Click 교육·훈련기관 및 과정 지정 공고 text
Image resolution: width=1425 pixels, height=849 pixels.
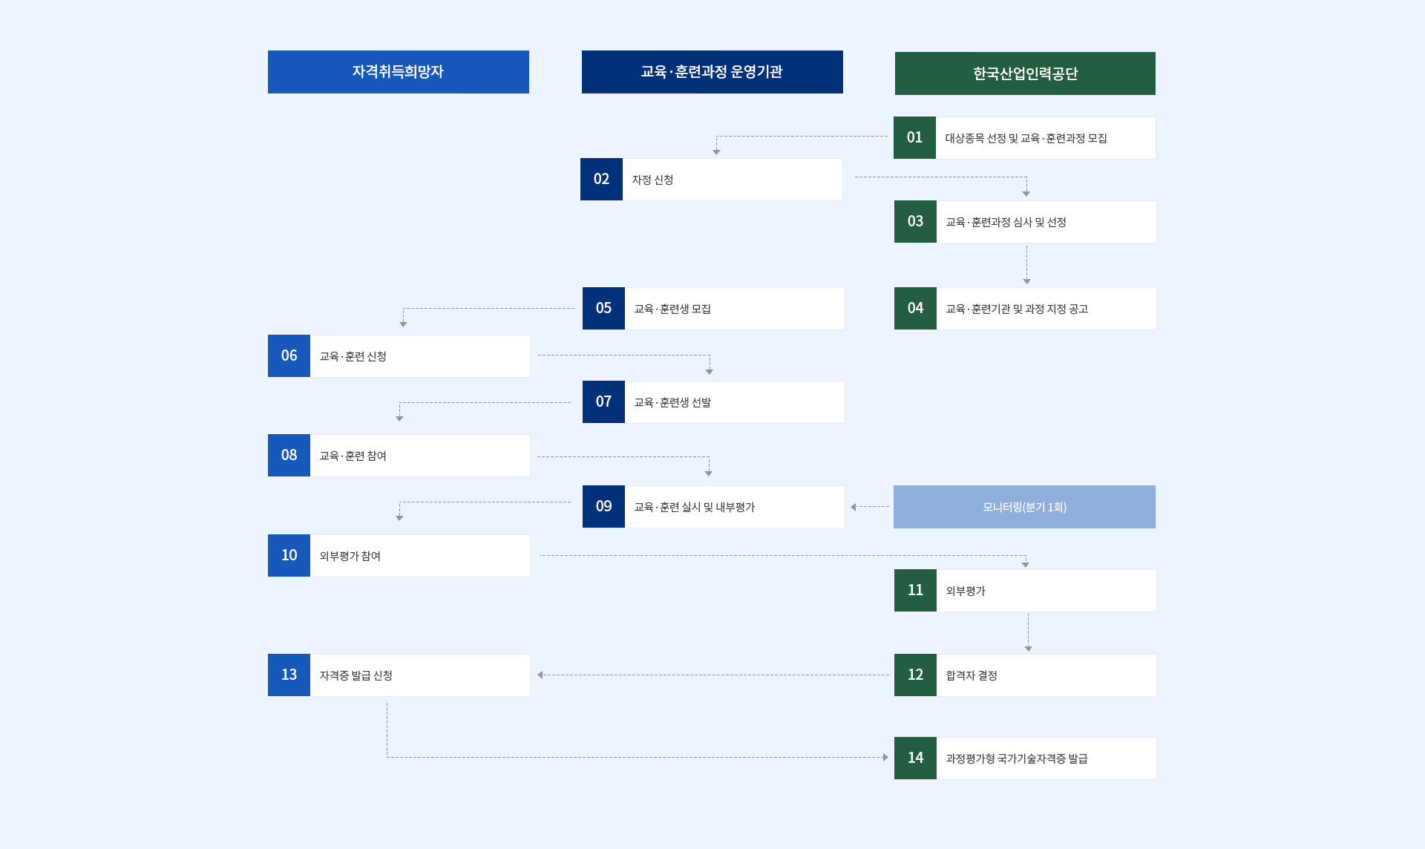click(x=1017, y=309)
